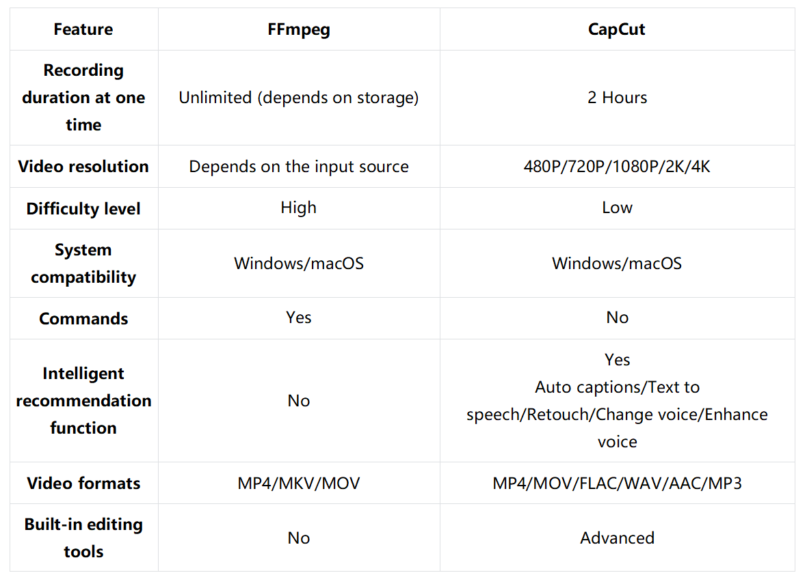Viewport: 807px width, 573px height.
Task: Click the MP4/MKV/MOV formats cell
Action: click(298, 483)
